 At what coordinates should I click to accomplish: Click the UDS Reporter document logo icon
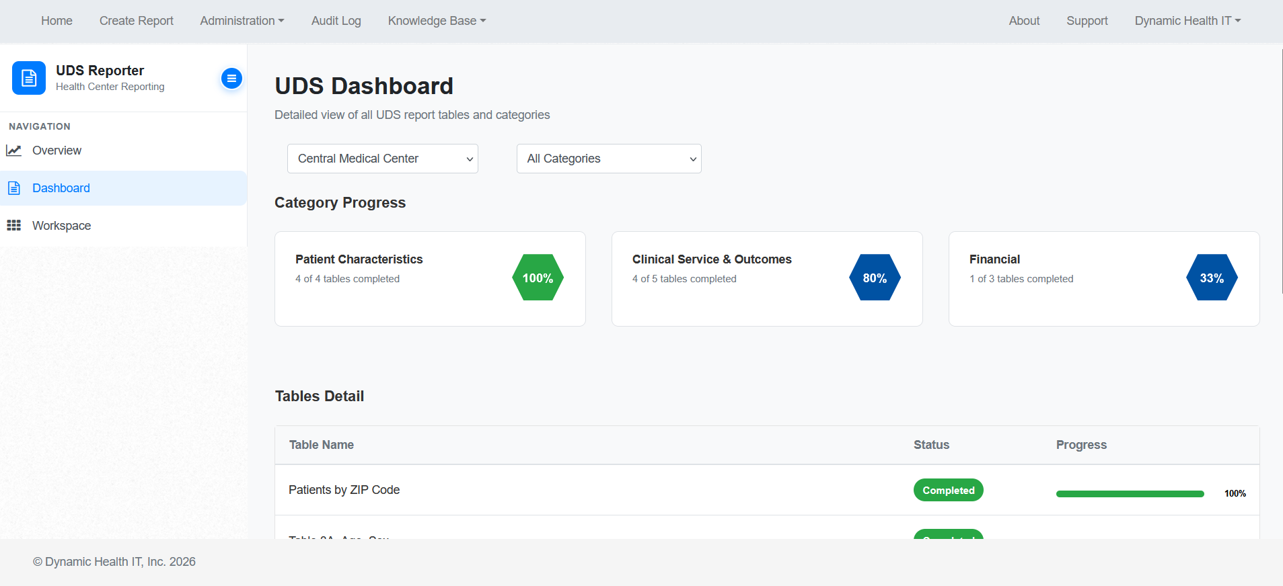[29, 78]
